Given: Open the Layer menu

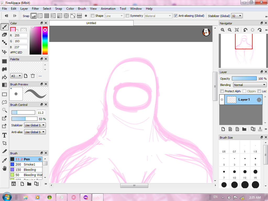Looking at the screenshot, I should point(24,9).
